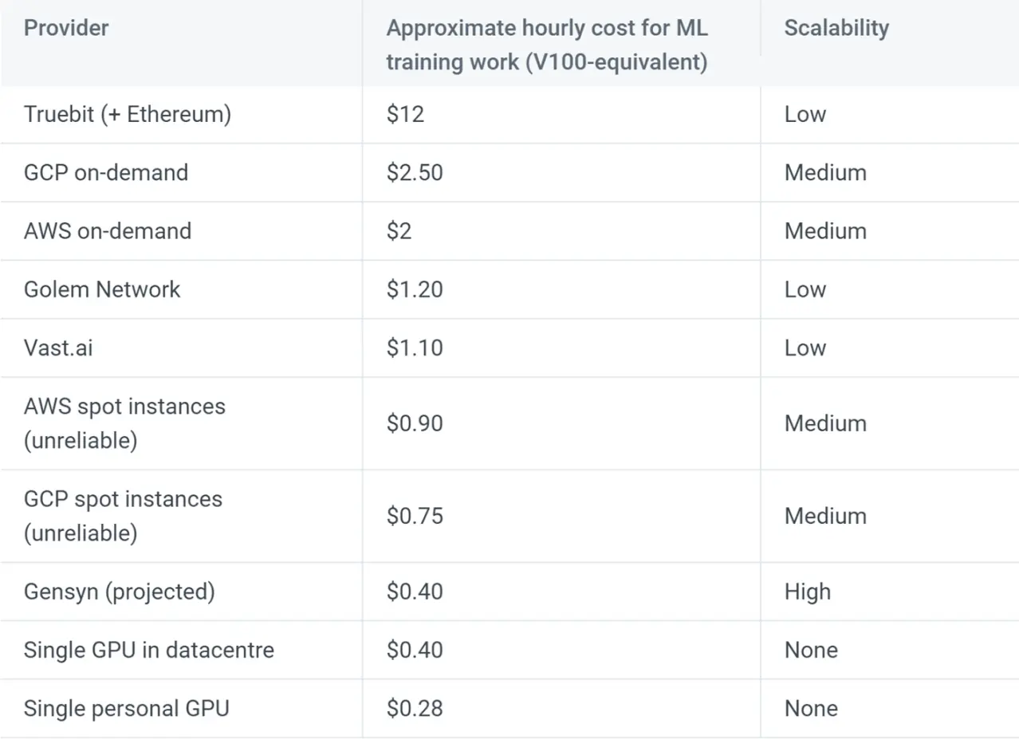Click the $0.90 cost value
This screenshot has width=1019, height=739.
coord(415,423)
